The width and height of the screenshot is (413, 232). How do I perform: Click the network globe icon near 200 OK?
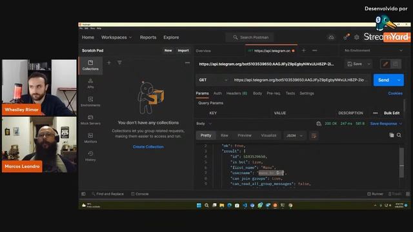[319, 123]
